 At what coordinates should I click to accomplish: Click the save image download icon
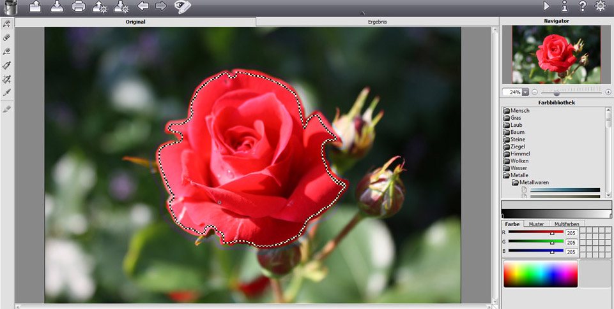(x=56, y=6)
